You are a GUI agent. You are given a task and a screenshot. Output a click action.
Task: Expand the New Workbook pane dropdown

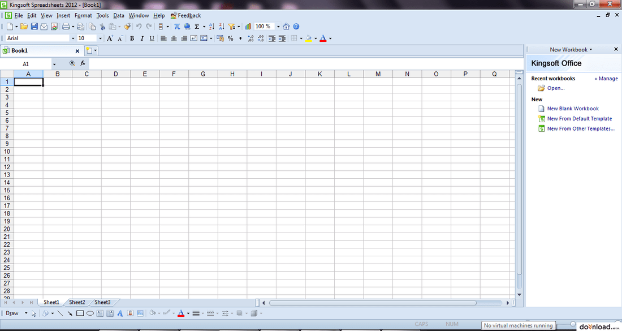[x=591, y=50]
